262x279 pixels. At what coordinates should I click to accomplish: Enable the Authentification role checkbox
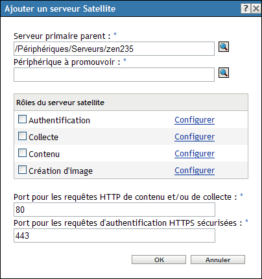coord(22,119)
